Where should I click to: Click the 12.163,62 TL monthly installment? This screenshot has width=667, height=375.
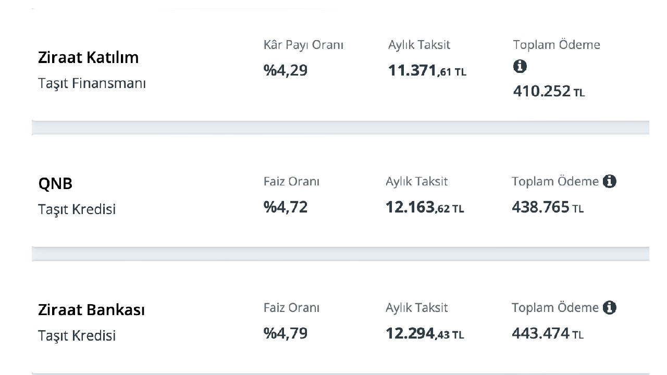(x=425, y=207)
